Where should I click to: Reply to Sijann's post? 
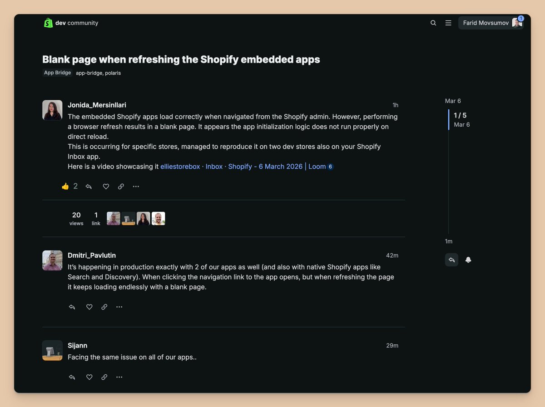coord(72,377)
